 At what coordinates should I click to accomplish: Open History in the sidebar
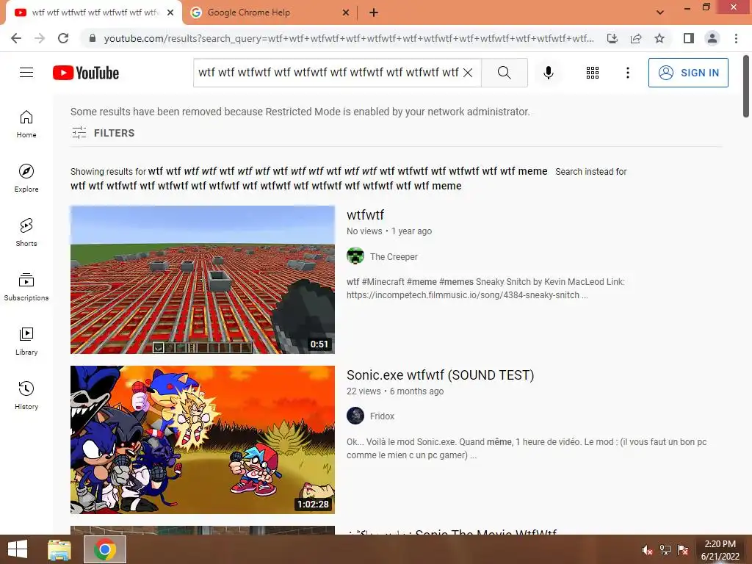click(x=26, y=395)
